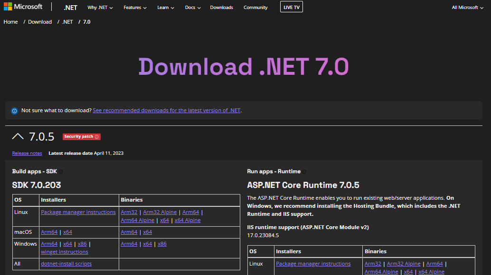Go to Home breadcrumb
Image resolution: width=491 pixels, height=275 pixels.
(x=10, y=22)
